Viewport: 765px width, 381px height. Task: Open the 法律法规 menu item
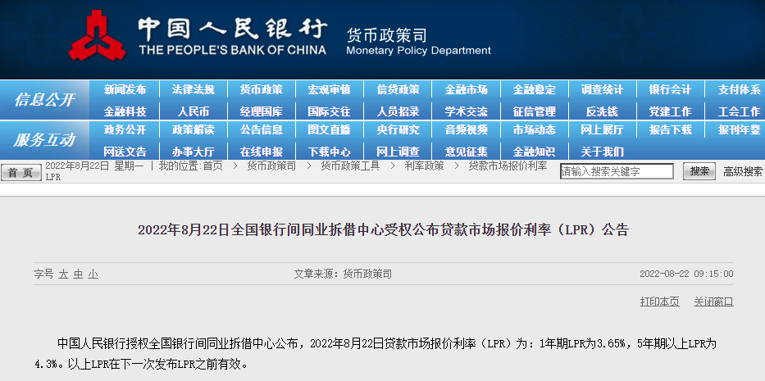click(194, 90)
